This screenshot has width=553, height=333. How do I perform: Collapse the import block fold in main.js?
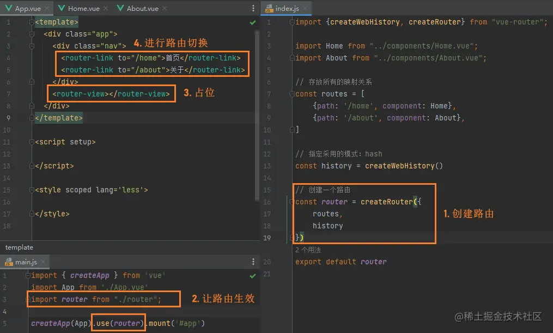28,275
